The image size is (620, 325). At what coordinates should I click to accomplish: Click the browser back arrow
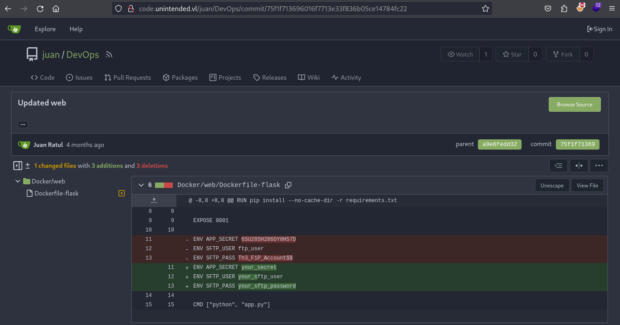pyautogui.click(x=8, y=8)
